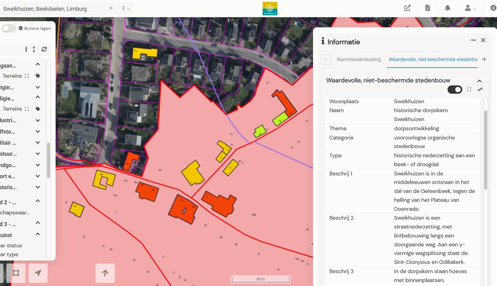Screen dimensions: 497x286
Task: Toggle the Actieve lagen switch
Action: (x=8, y=29)
